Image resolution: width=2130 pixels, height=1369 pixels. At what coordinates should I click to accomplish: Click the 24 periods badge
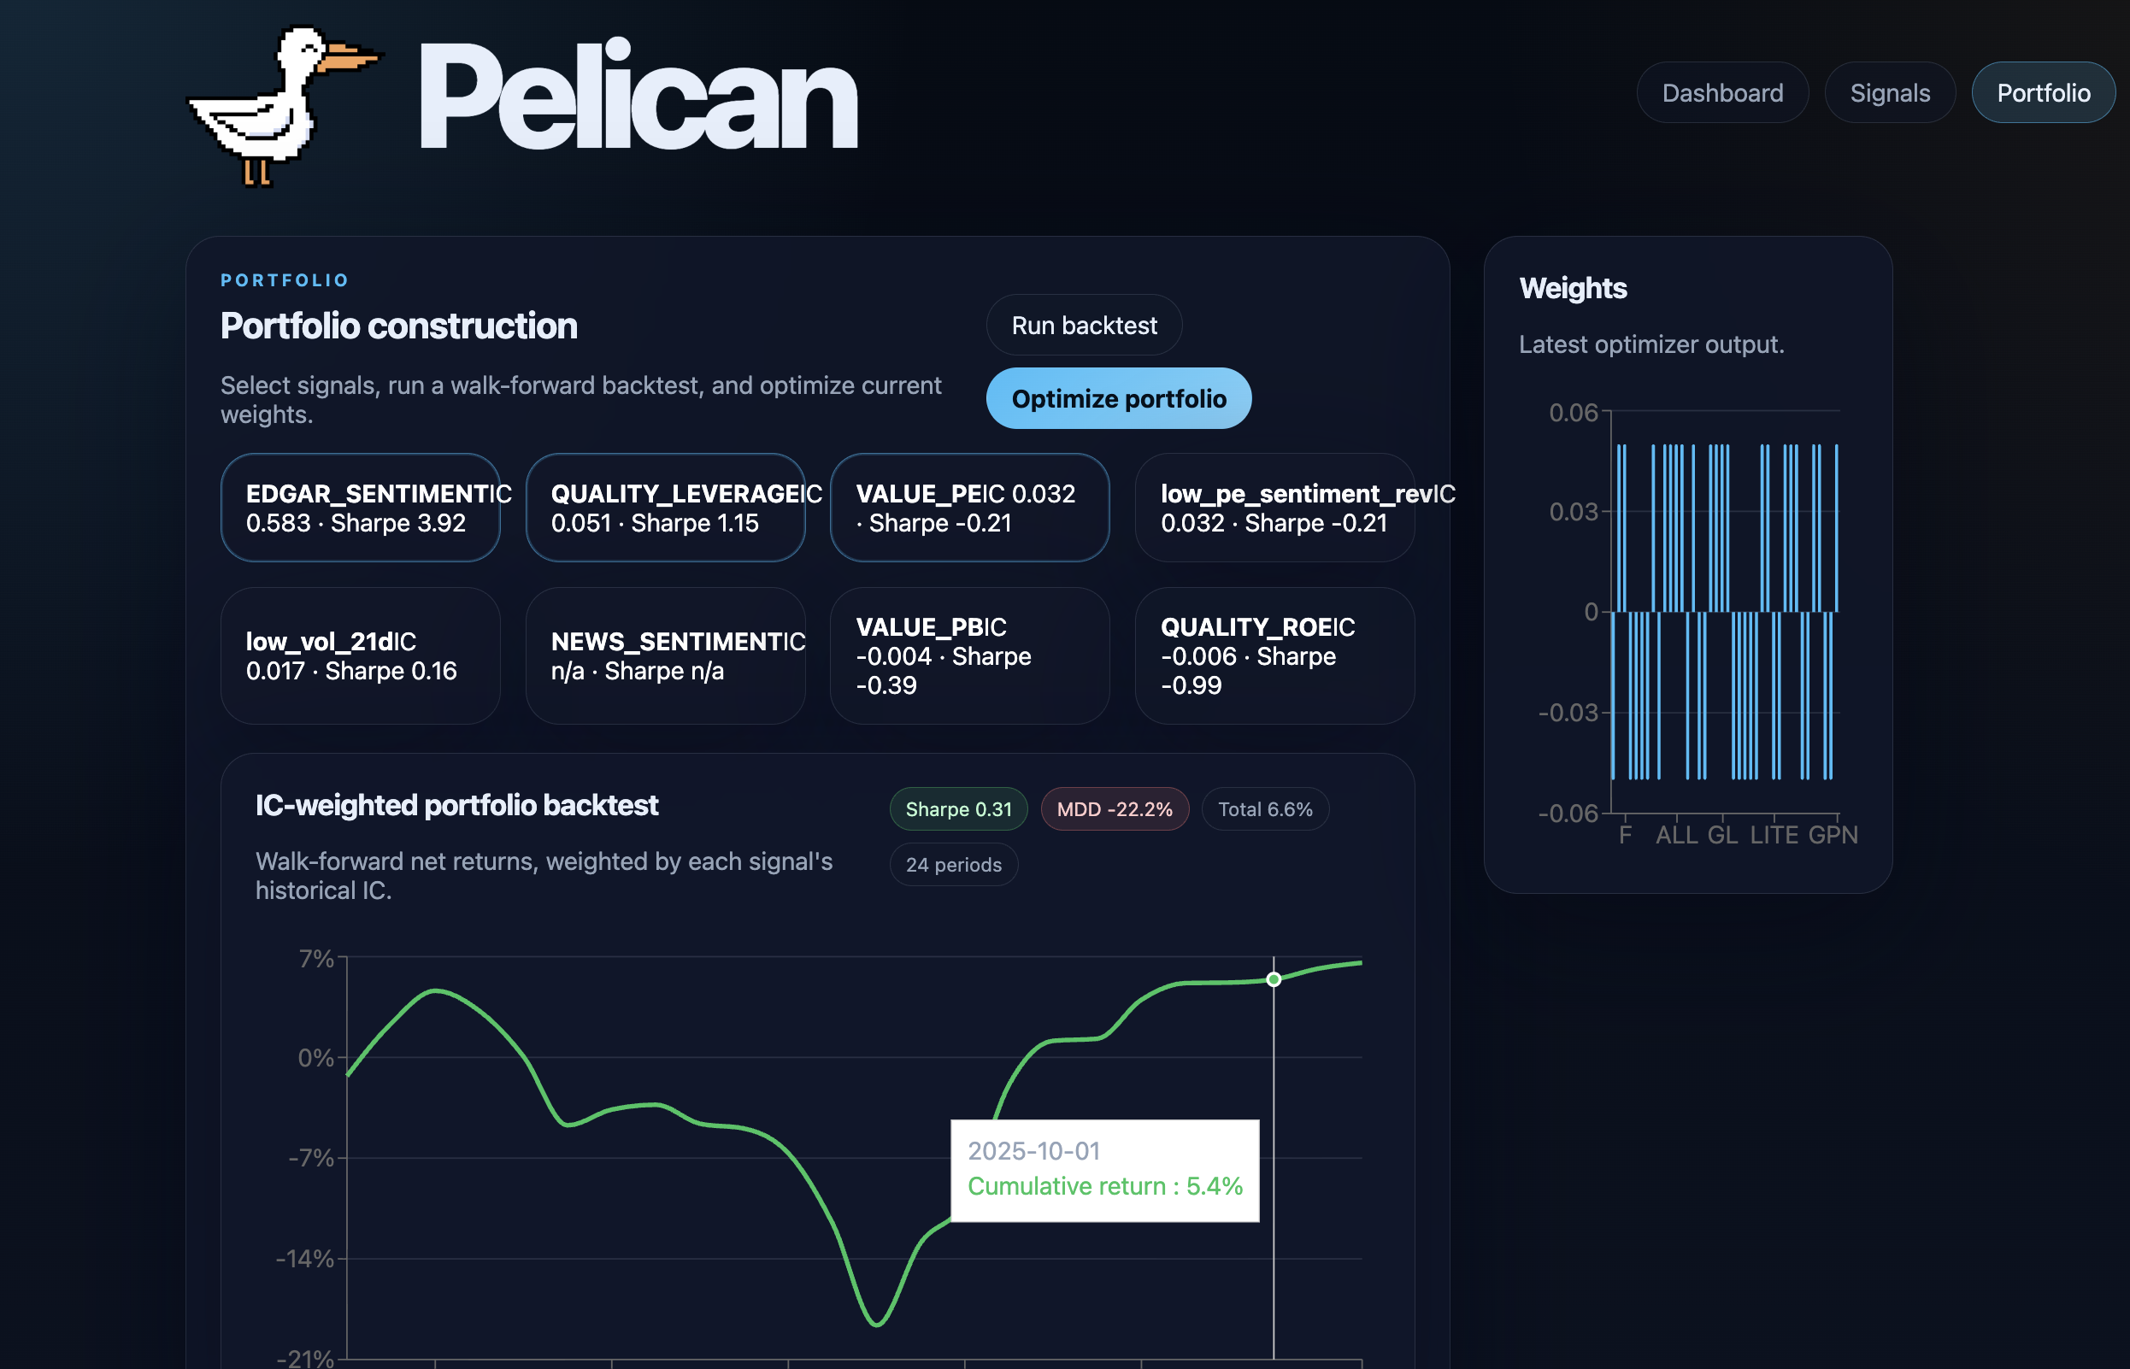tap(953, 864)
